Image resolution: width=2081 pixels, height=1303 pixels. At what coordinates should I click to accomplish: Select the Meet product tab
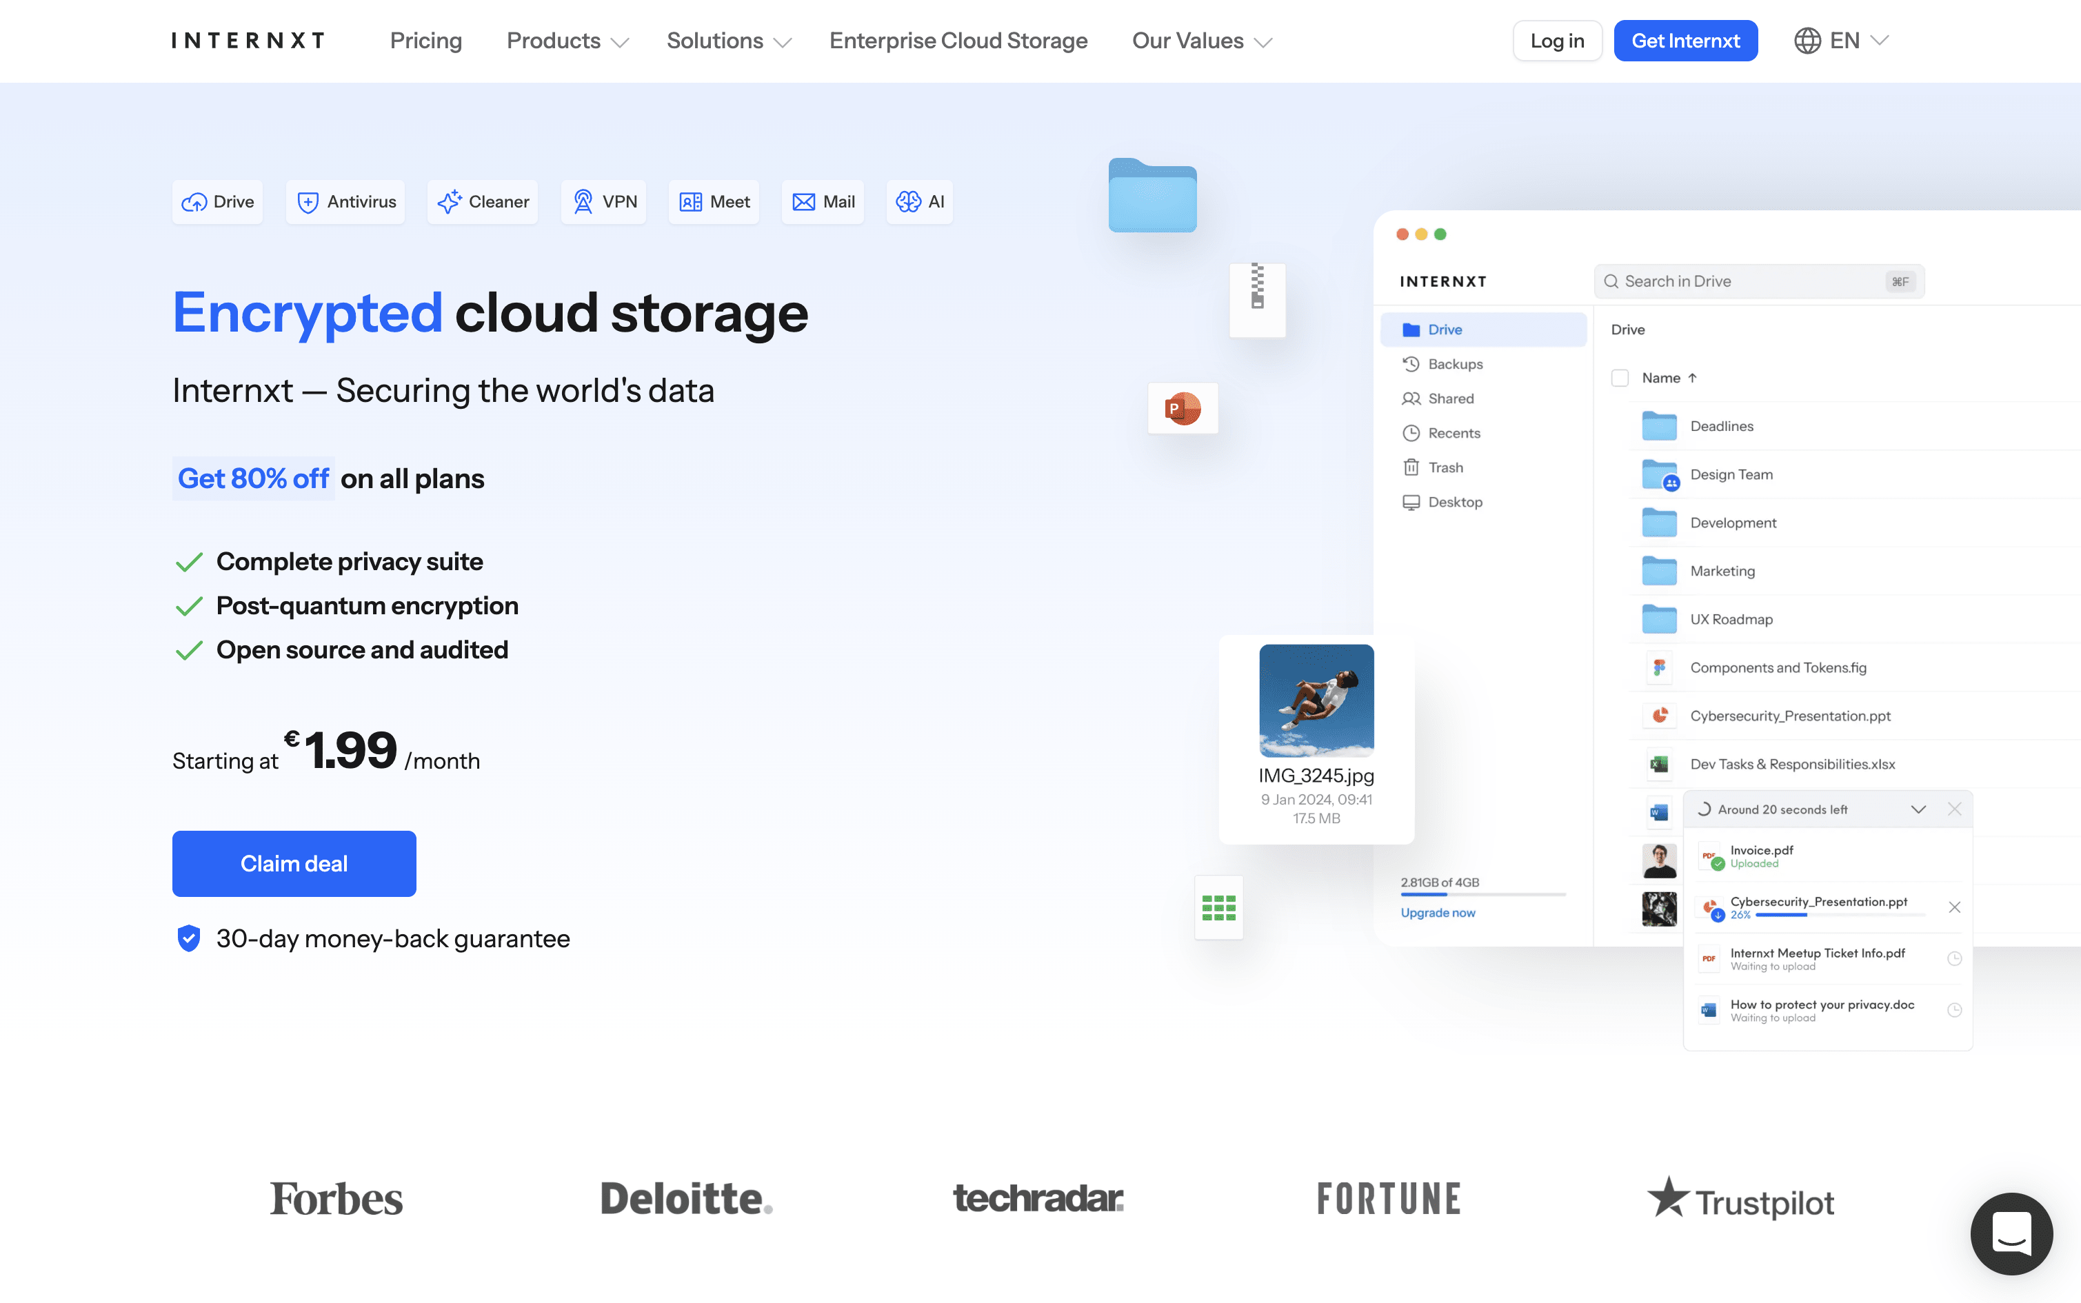714,201
